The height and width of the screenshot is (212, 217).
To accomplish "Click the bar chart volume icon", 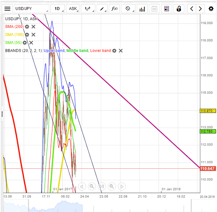I will (142, 8).
